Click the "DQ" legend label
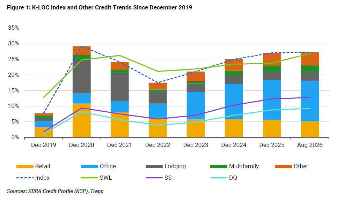Viewport: 344px width, 201px height. (x=233, y=178)
